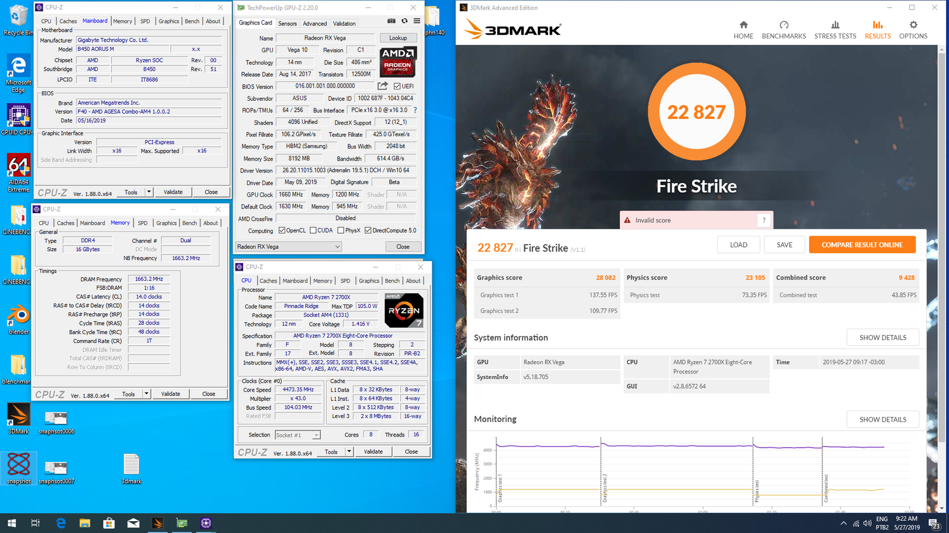Open 3DMark Stress Tests
This screenshot has height=533, width=949.
835,30
